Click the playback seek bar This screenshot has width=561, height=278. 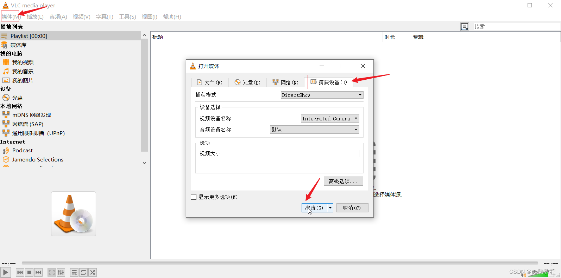(280, 263)
